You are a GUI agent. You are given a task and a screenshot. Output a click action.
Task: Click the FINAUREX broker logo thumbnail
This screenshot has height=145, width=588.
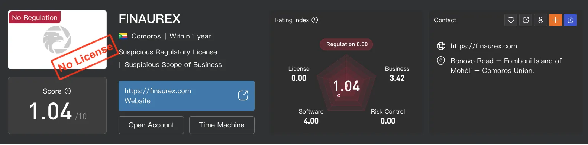[57, 40]
